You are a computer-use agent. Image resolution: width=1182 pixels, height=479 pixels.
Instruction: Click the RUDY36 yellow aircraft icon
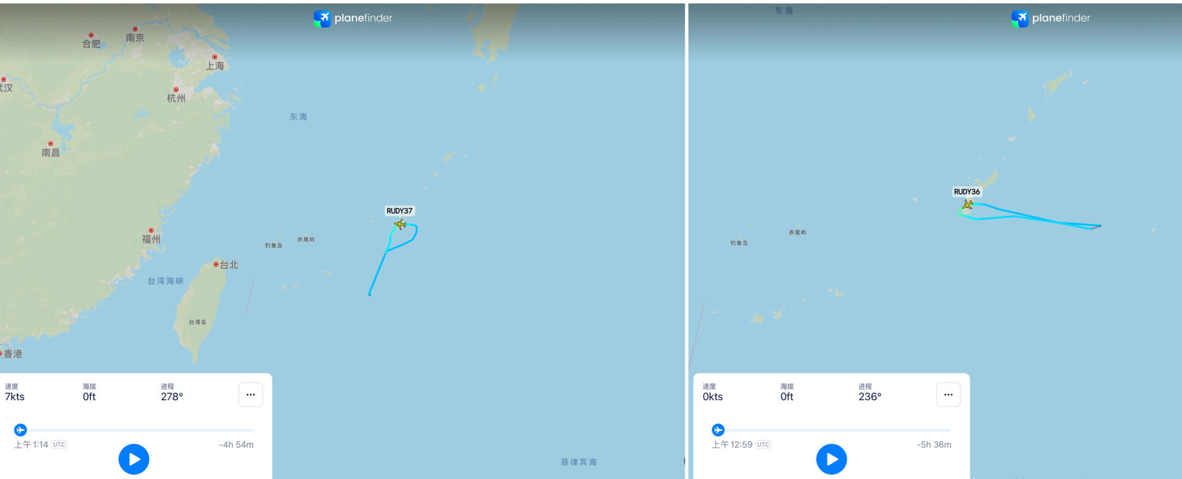(968, 204)
